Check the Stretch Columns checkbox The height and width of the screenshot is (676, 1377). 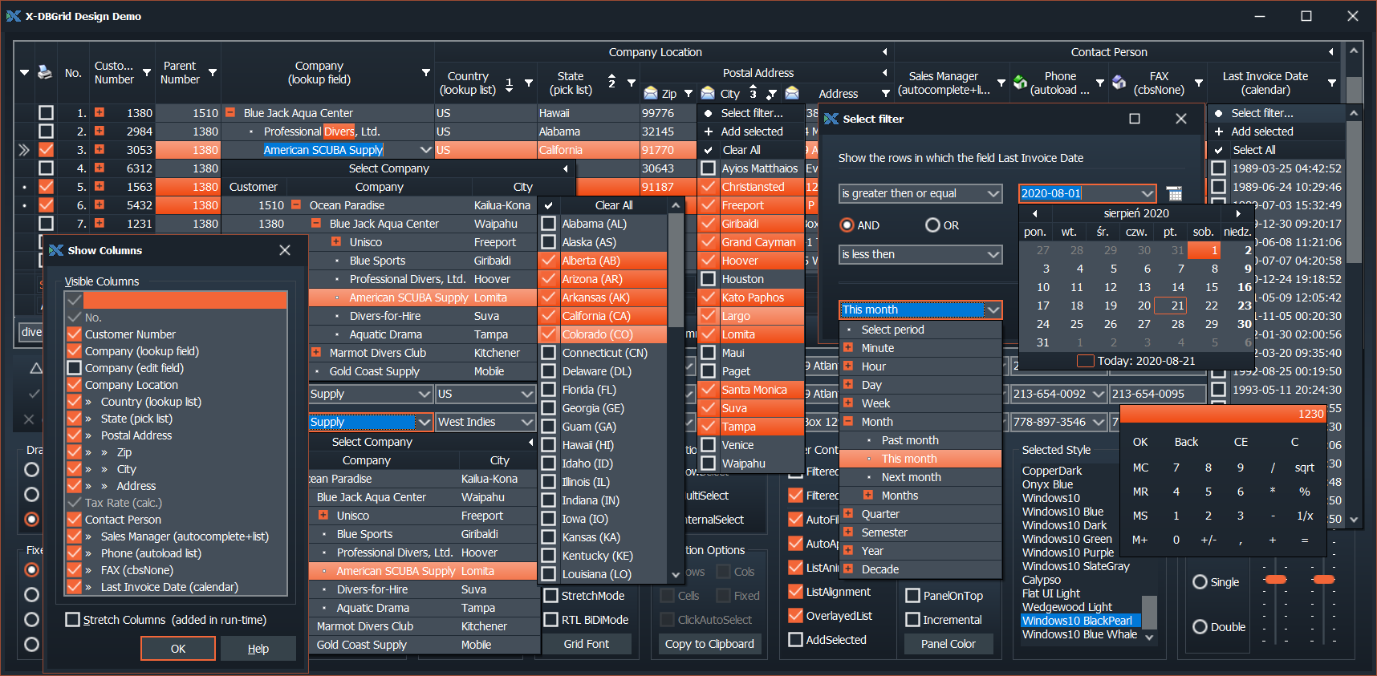point(73,620)
